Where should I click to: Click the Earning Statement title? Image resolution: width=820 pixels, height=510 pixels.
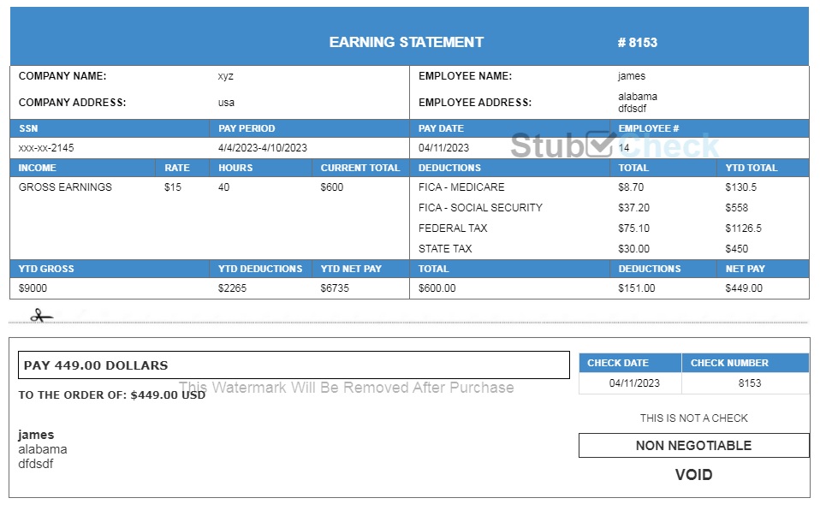click(406, 42)
